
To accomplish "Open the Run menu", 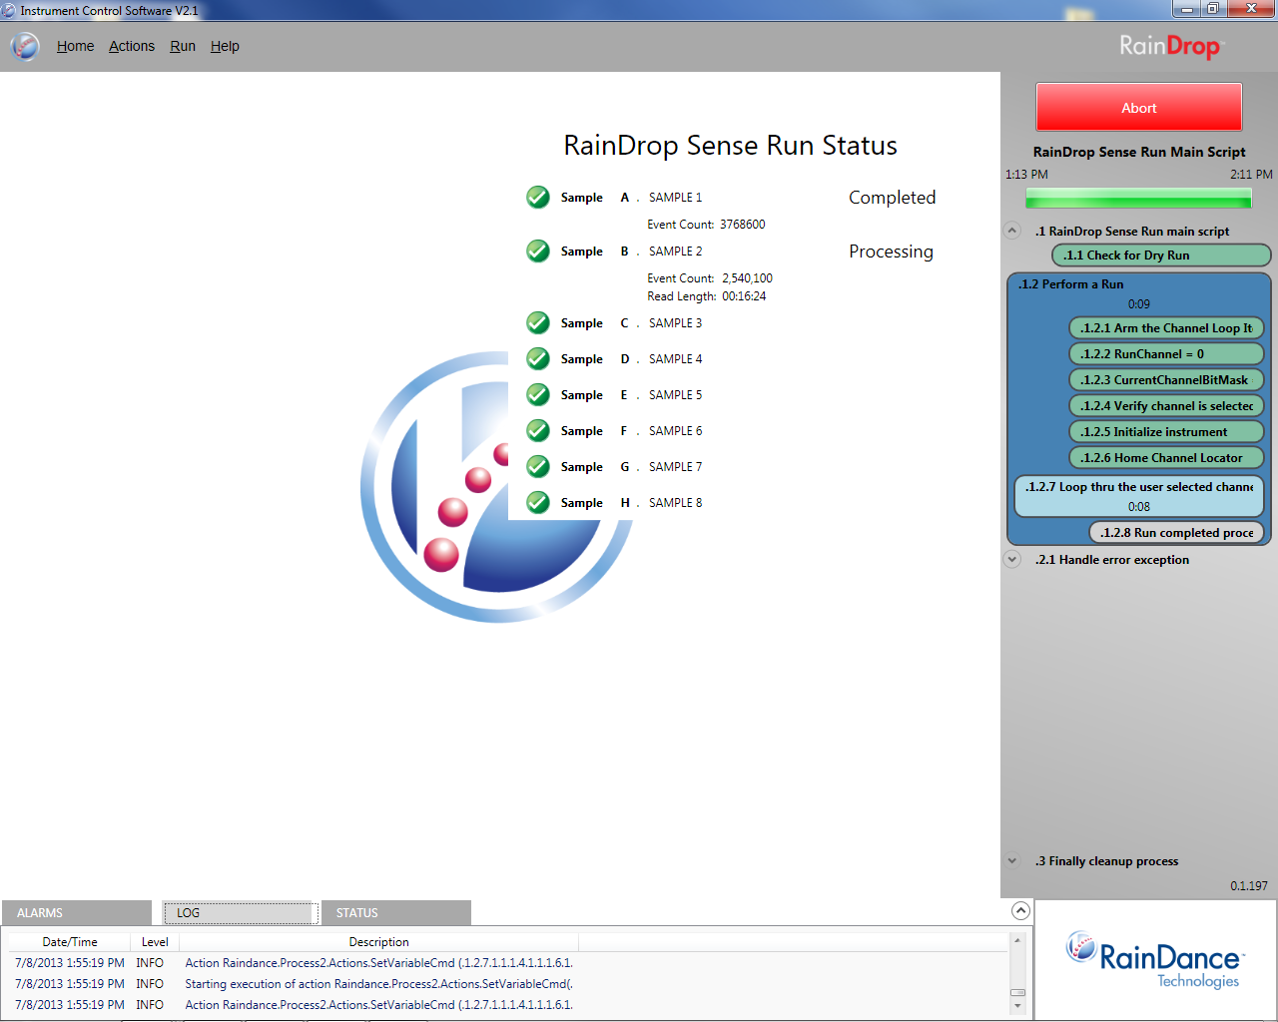I will click(183, 46).
